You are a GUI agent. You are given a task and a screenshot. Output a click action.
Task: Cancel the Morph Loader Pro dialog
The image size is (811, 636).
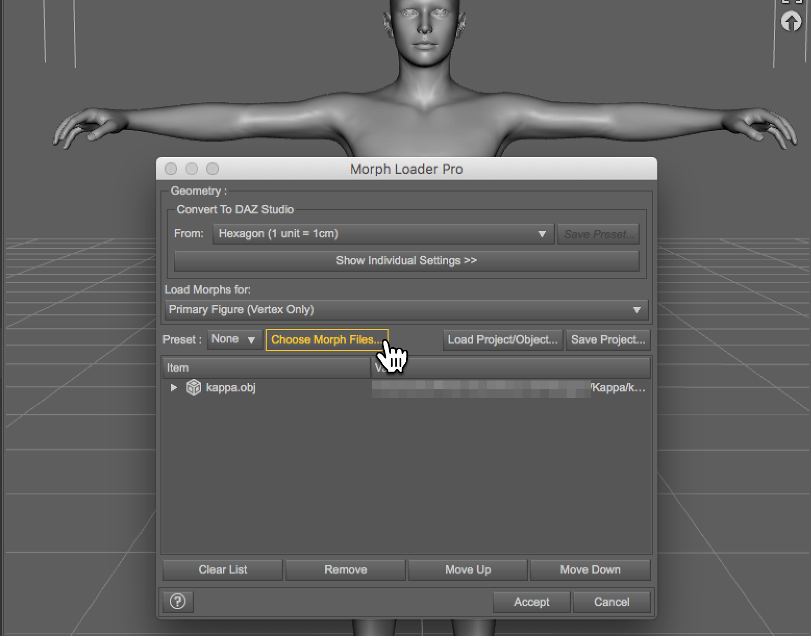(x=612, y=602)
